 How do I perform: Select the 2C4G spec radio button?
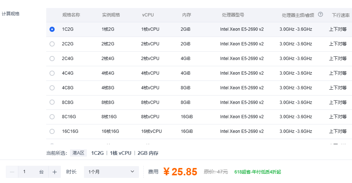click(x=52, y=59)
